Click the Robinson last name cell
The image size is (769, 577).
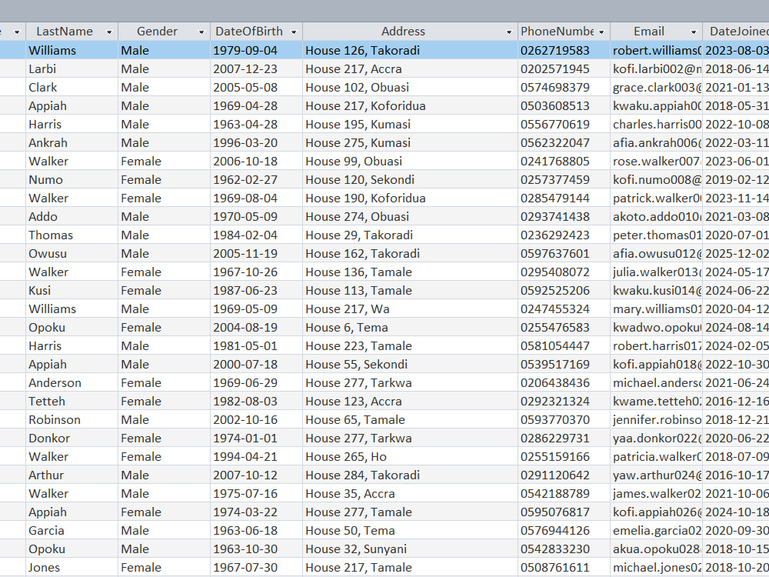[72, 419]
